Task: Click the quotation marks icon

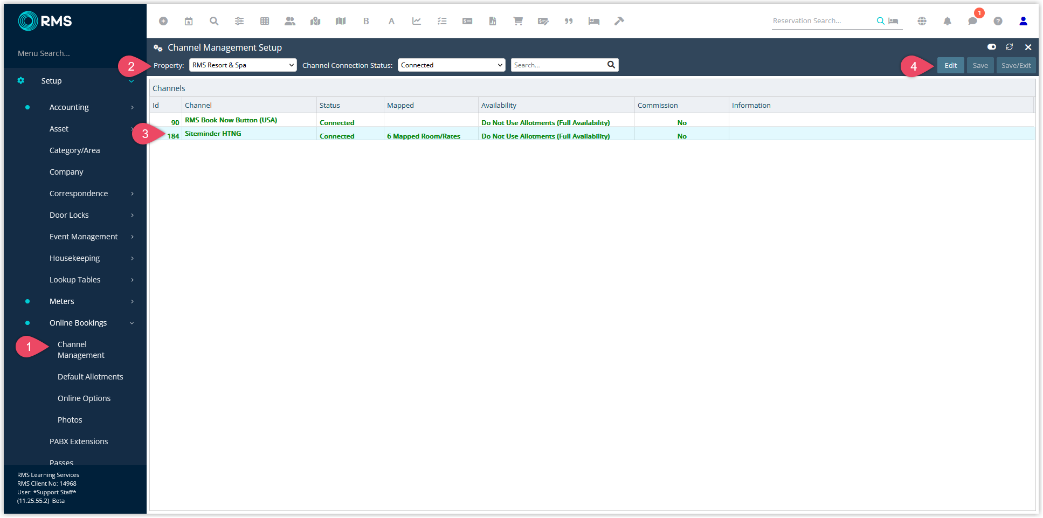Action: [569, 21]
